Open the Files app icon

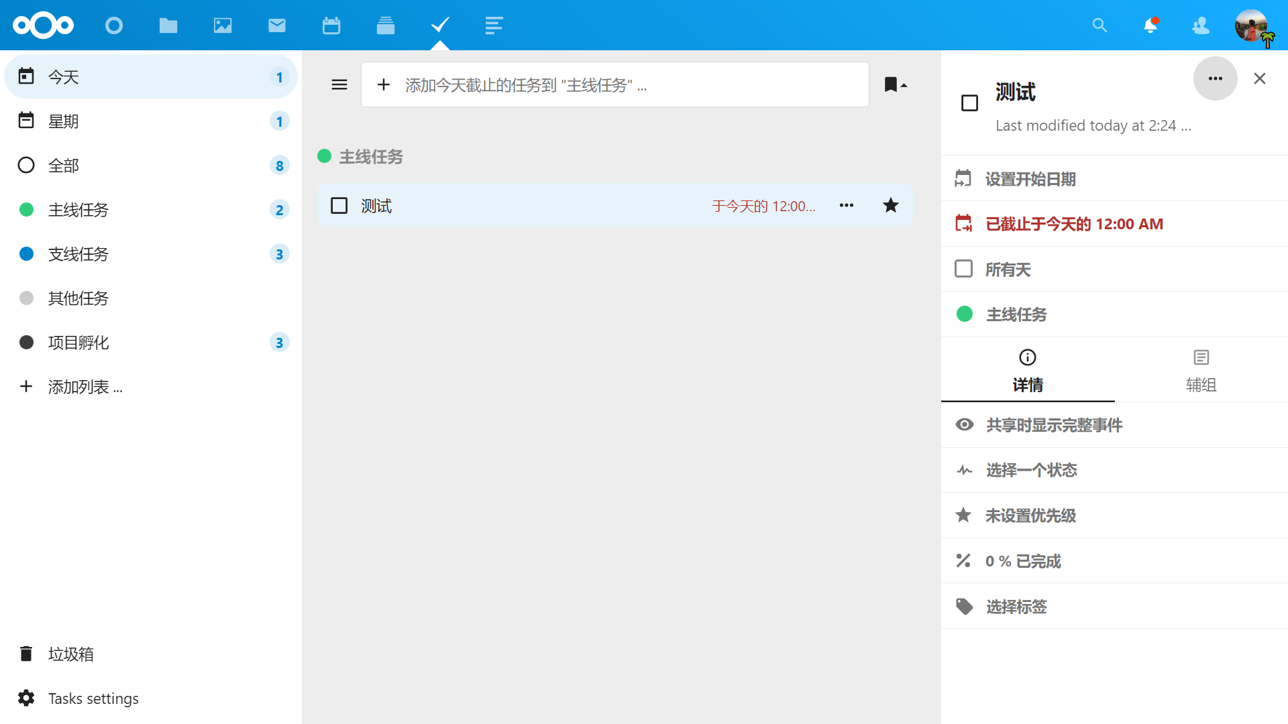tap(168, 25)
